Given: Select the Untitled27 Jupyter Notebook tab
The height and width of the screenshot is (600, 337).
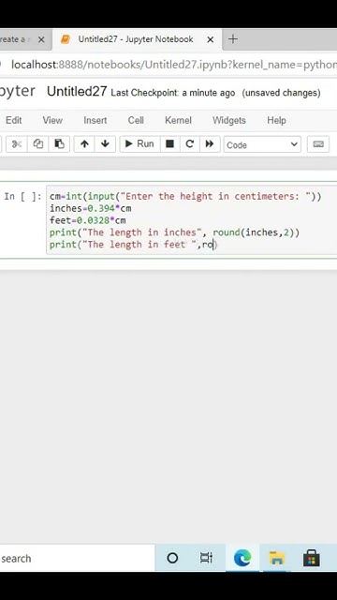Looking at the screenshot, I should point(136,39).
